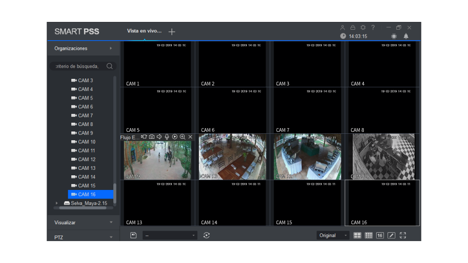This screenshot has width=468, height=263.
Task: Expand the Selva_Maya-2.15 device node
Action: pyautogui.click(x=57, y=203)
